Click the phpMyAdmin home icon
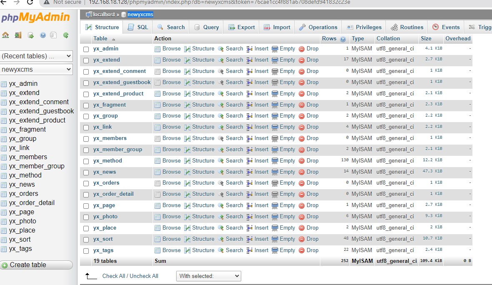The width and height of the screenshot is (492, 285). [x=5, y=35]
